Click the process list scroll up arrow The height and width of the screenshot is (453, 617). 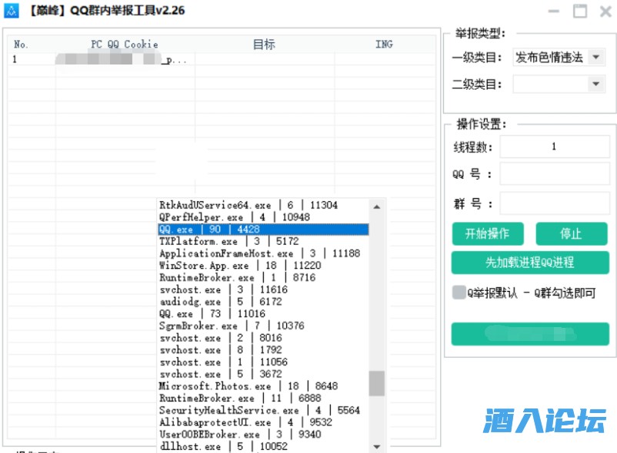point(376,207)
